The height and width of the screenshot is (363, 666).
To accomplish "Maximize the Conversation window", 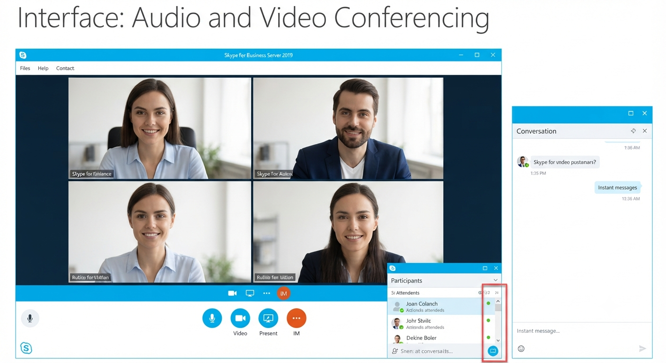I will click(631, 113).
